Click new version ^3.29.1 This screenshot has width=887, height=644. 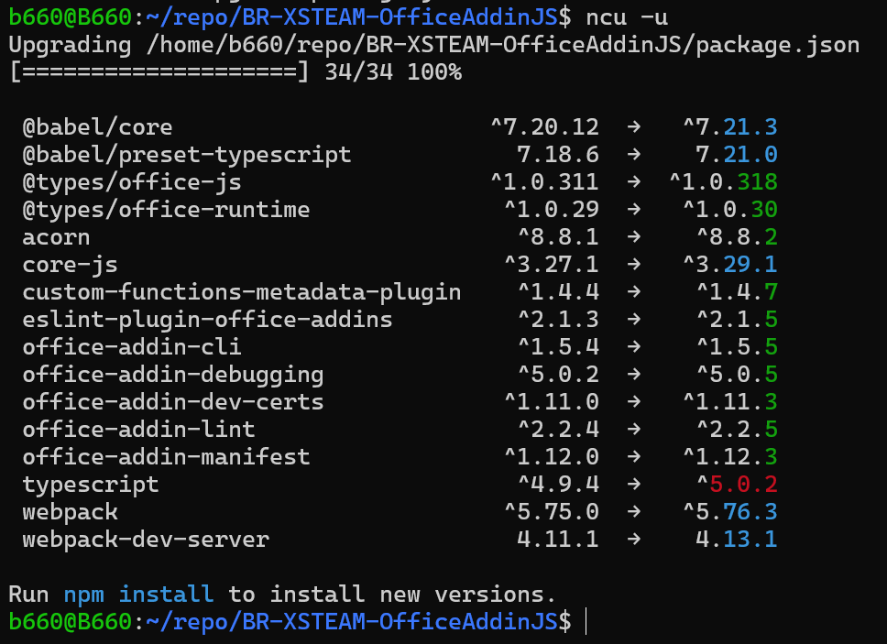730,265
